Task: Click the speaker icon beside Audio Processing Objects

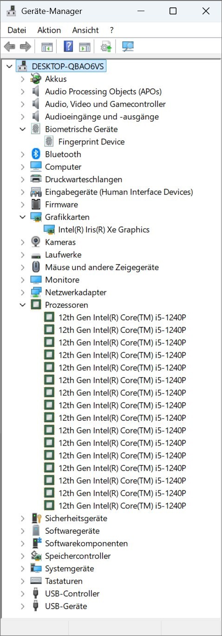Action: click(36, 92)
